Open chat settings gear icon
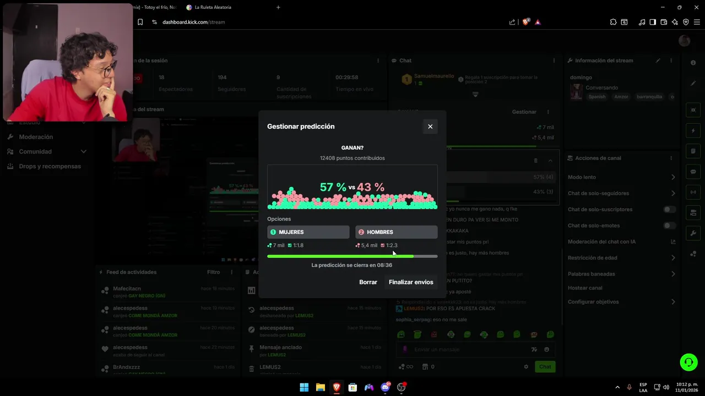Viewport: 705px width, 396px height. coord(526,367)
